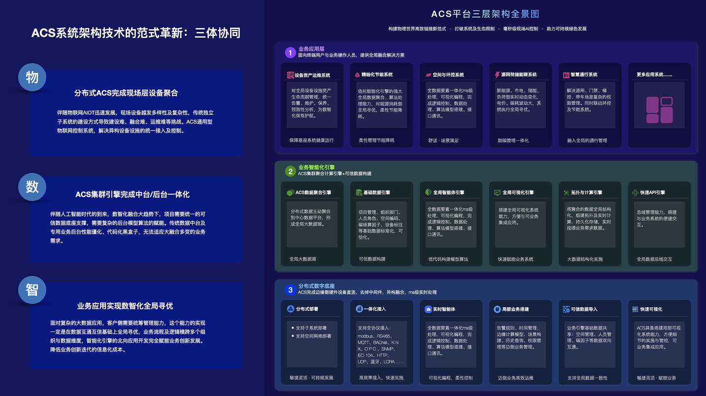Click the footer text 保障基座系统健康运行

[x=311, y=140]
